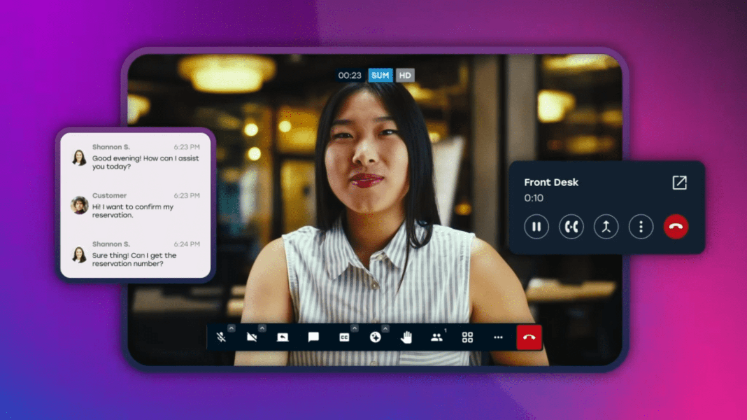Turn on the camera in toolbar

pyautogui.click(x=252, y=337)
